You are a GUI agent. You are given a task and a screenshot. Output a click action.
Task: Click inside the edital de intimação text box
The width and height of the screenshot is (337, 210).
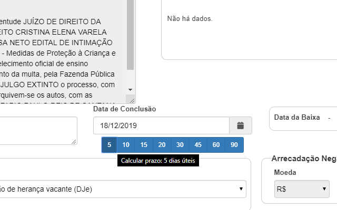tap(63, 58)
